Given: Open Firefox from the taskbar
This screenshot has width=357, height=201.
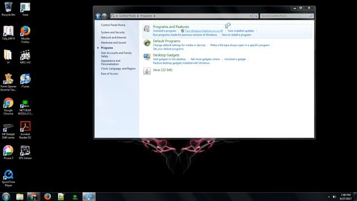Looking at the screenshot, I should pyautogui.click(x=47, y=197).
